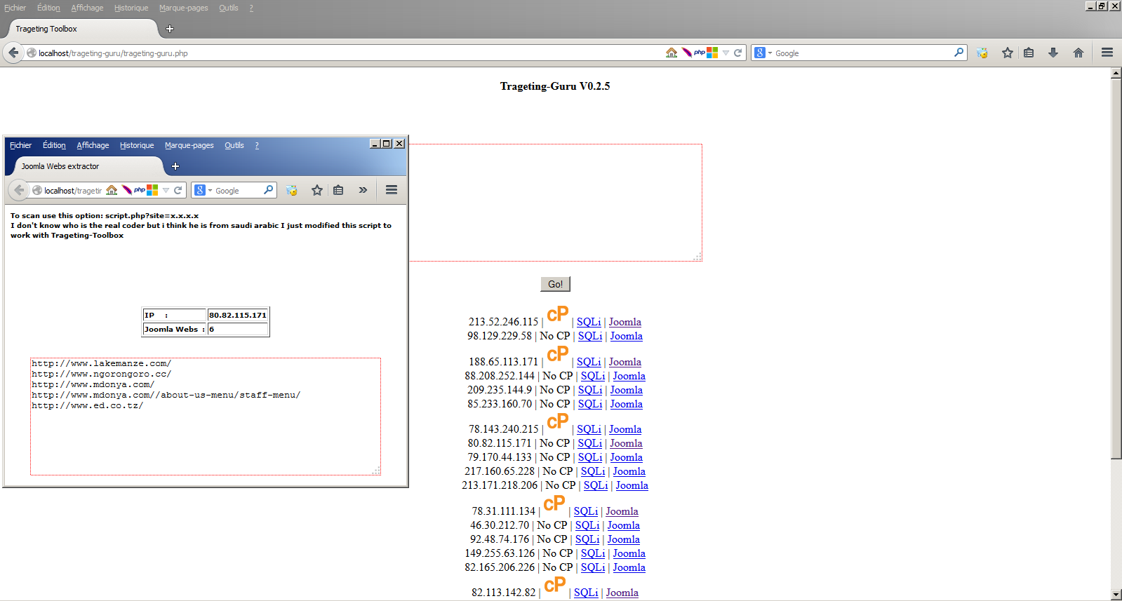Screen dimensions: 1122x601
Task: Click the Joomla Webs count field
Action: coord(238,329)
